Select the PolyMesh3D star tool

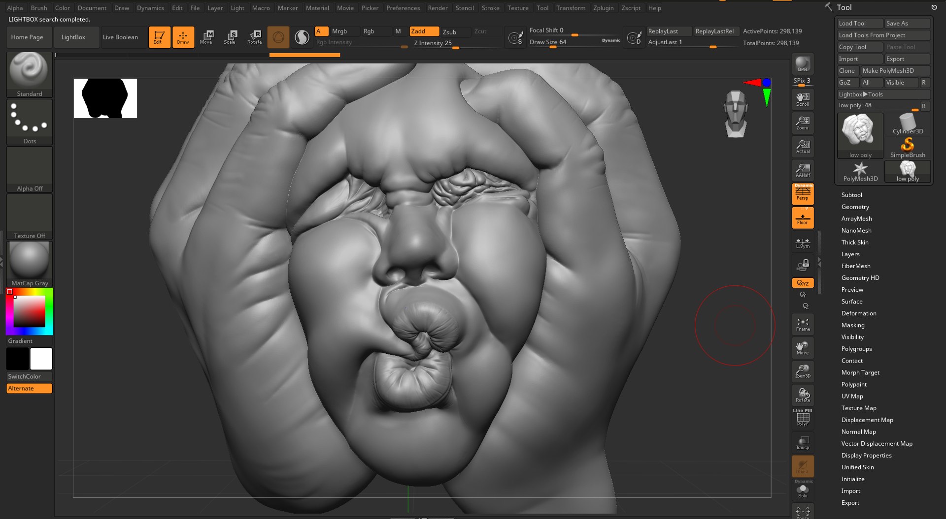click(x=860, y=172)
